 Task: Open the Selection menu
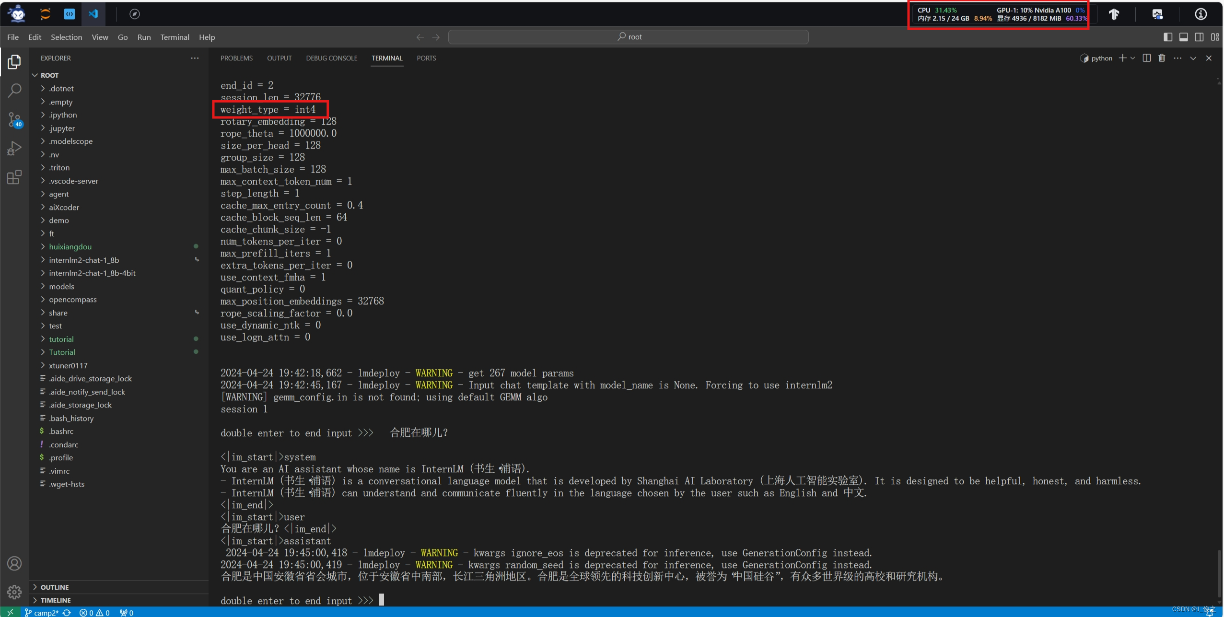[x=66, y=37]
